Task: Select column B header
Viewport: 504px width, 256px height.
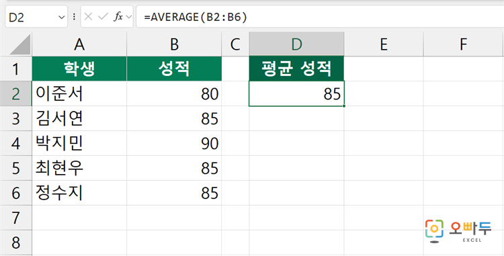Action: pos(174,44)
